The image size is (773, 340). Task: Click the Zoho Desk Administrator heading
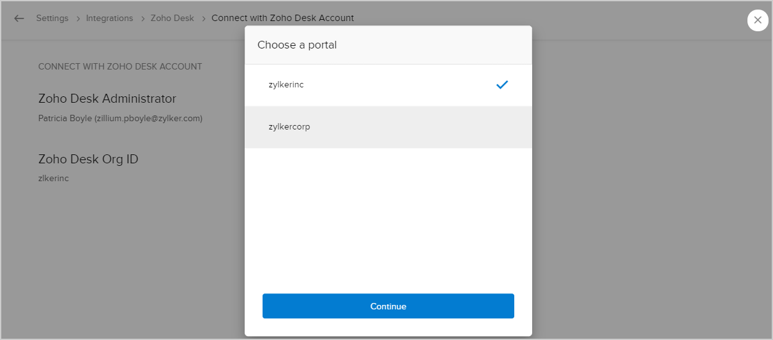click(107, 99)
